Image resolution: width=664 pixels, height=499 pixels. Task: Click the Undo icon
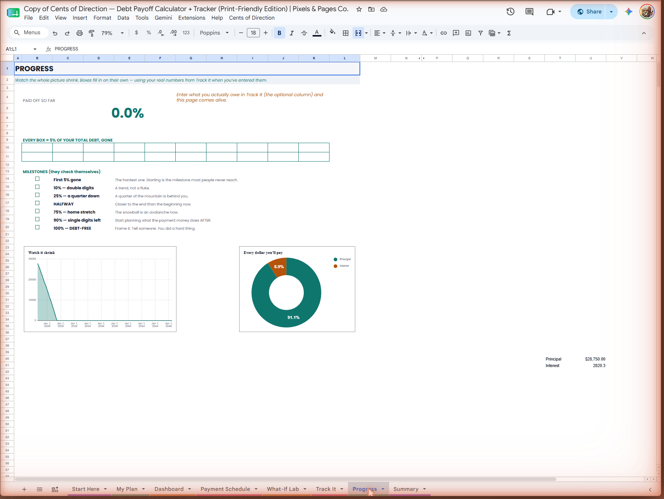pyautogui.click(x=55, y=33)
